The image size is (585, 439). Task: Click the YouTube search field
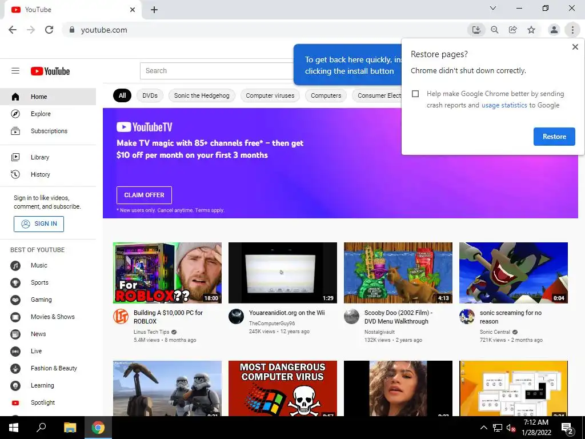click(x=217, y=71)
